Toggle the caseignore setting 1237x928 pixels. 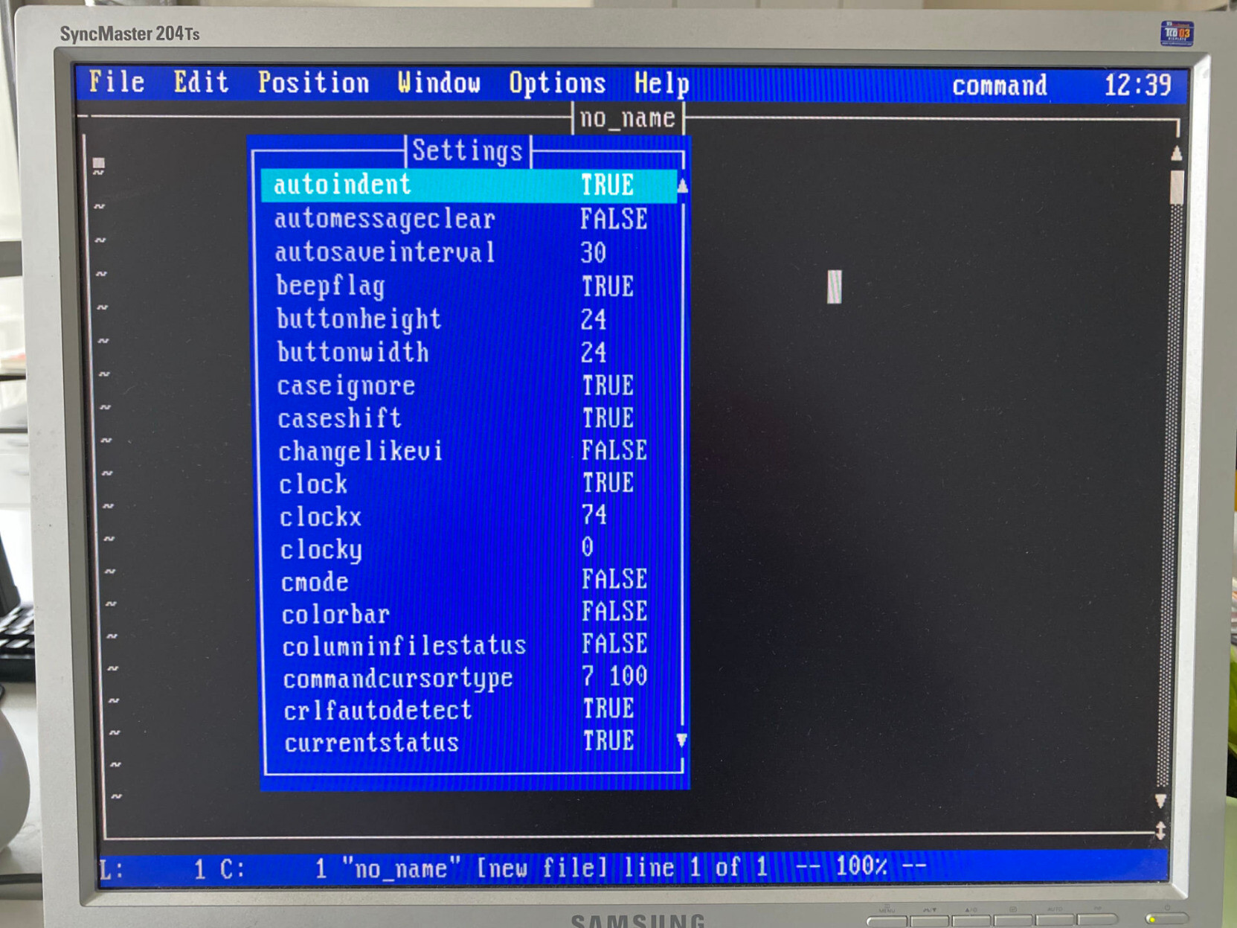pyautogui.click(x=470, y=385)
